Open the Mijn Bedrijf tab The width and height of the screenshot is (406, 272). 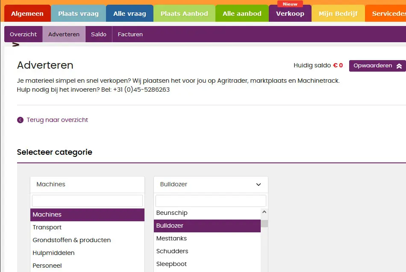(x=338, y=14)
